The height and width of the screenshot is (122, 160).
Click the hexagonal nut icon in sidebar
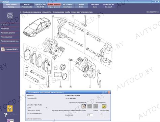pyautogui.click(x=10, y=16)
